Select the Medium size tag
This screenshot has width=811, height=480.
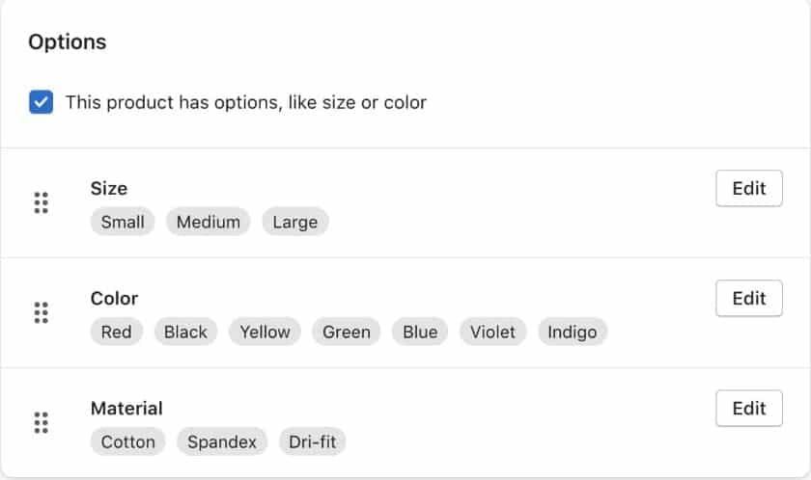pyautogui.click(x=208, y=222)
